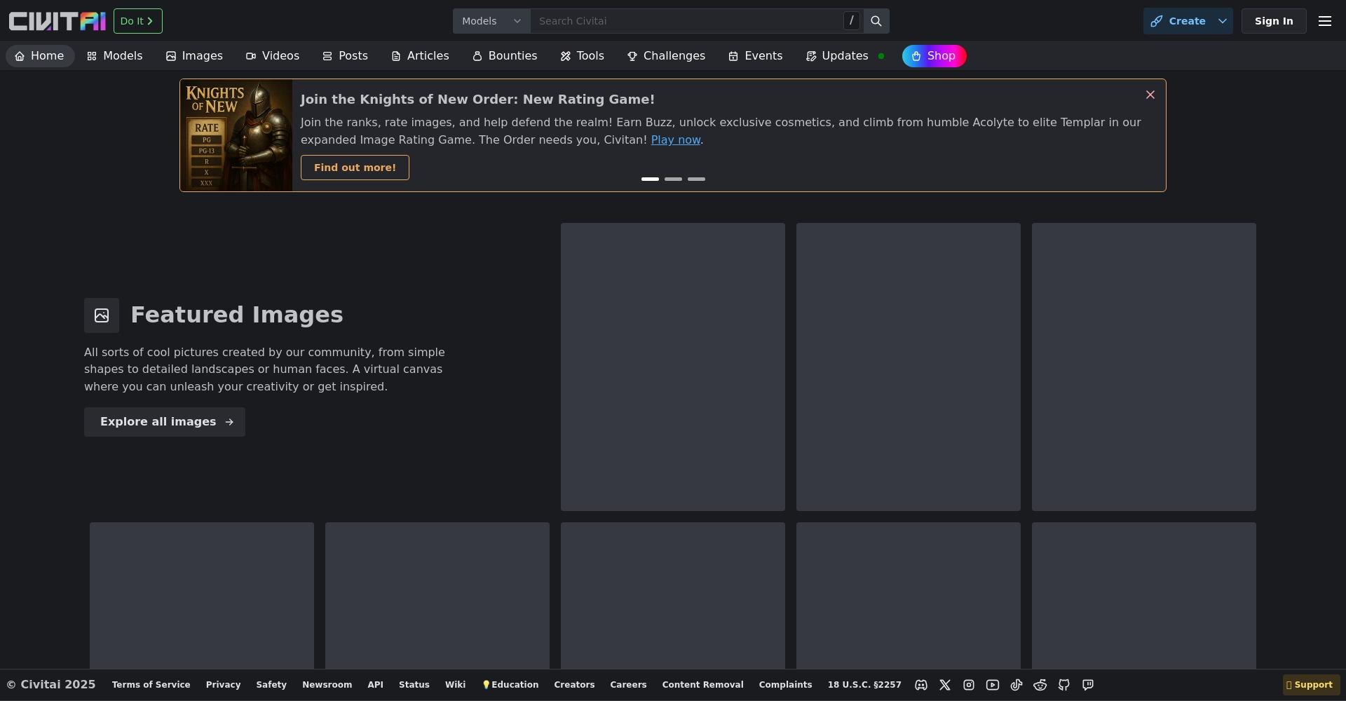Open the Images tab
The image size is (1346, 701).
[194, 56]
